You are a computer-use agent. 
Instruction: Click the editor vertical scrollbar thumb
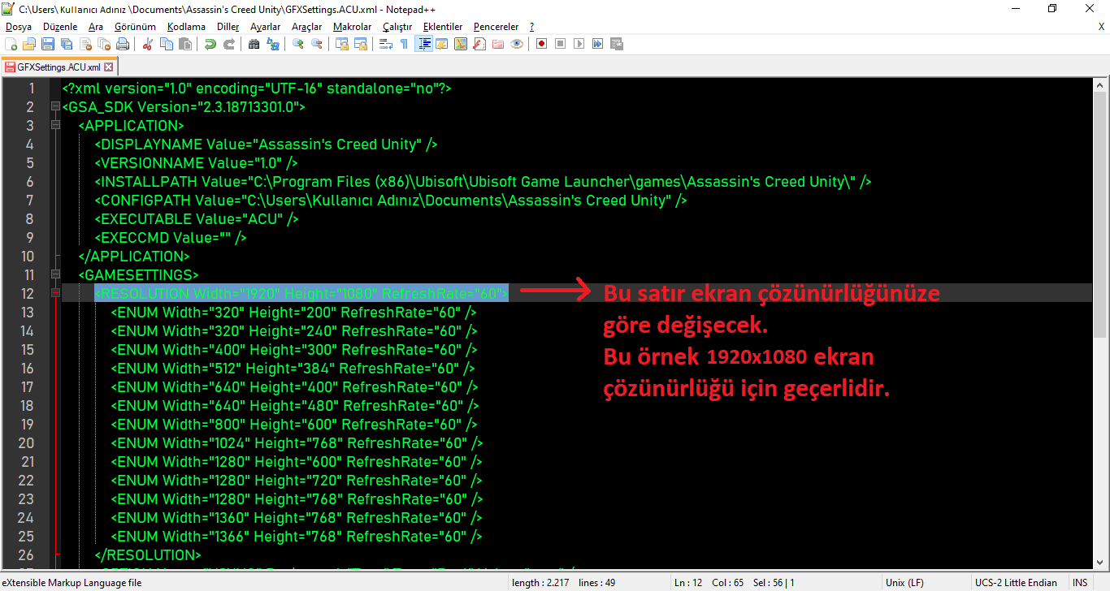(x=1099, y=214)
